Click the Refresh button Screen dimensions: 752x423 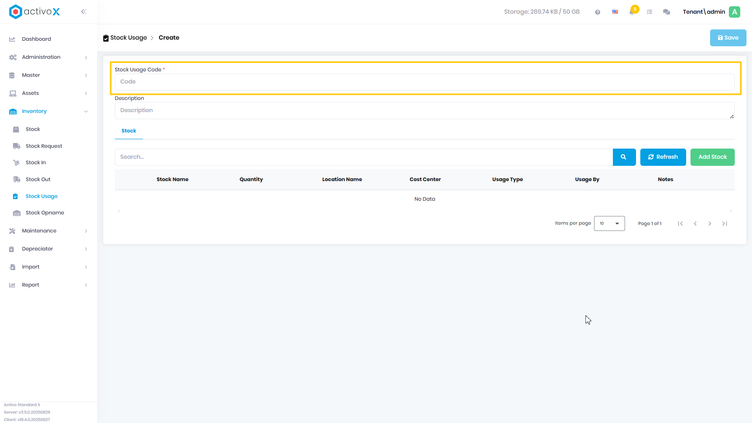click(x=663, y=157)
